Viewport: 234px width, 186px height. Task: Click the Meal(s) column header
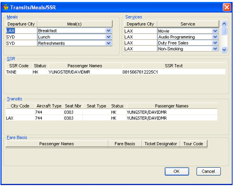pyautogui.click(x=75, y=24)
